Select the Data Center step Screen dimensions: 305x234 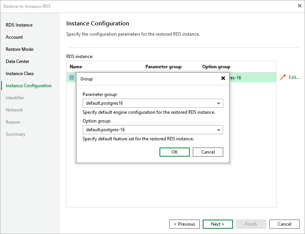coord(17,61)
